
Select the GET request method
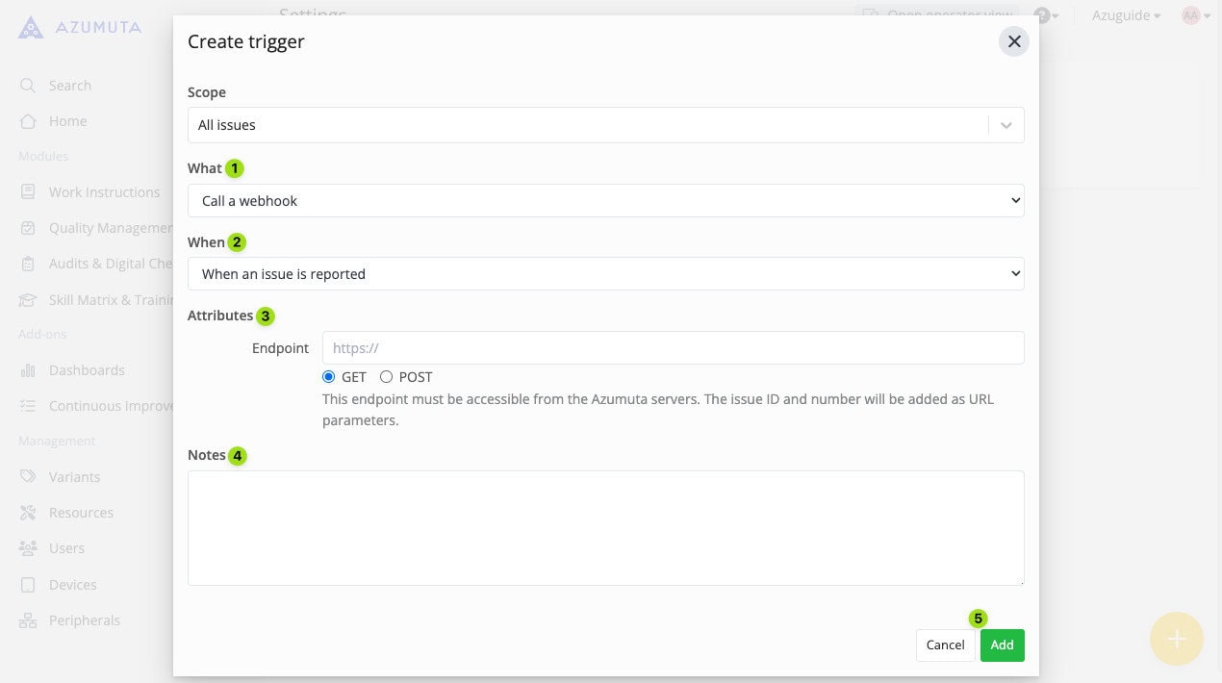click(328, 377)
